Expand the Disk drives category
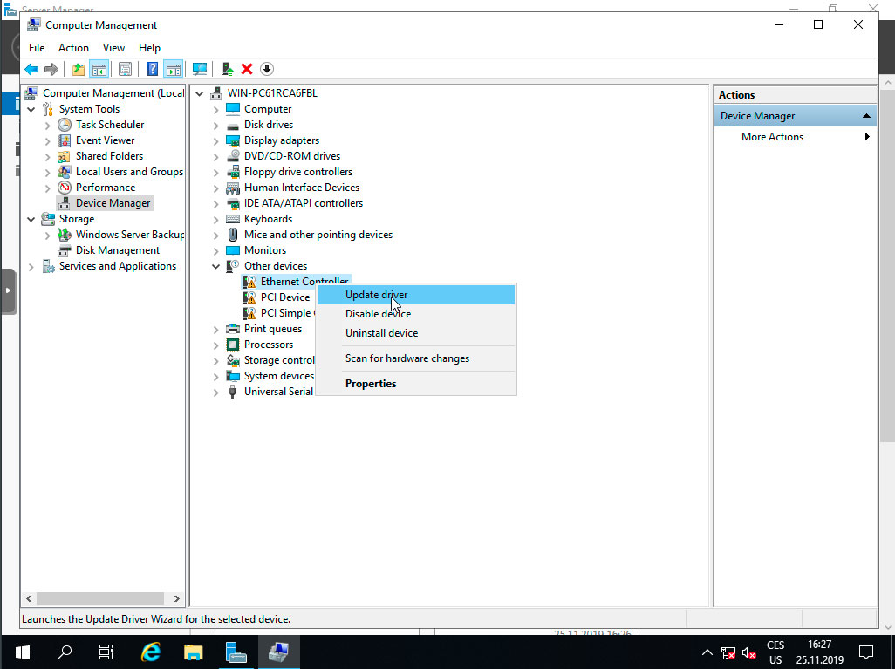Image resolution: width=895 pixels, height=669 pixels. pyautogui.click(x=215, y=124)
